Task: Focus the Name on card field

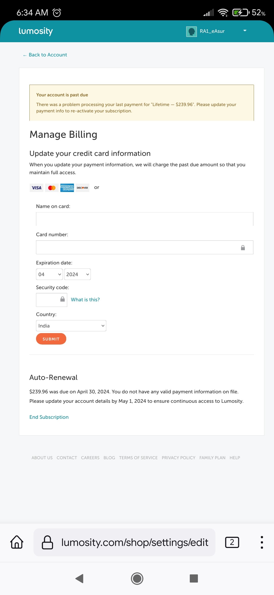Action: tap(145, 219)
